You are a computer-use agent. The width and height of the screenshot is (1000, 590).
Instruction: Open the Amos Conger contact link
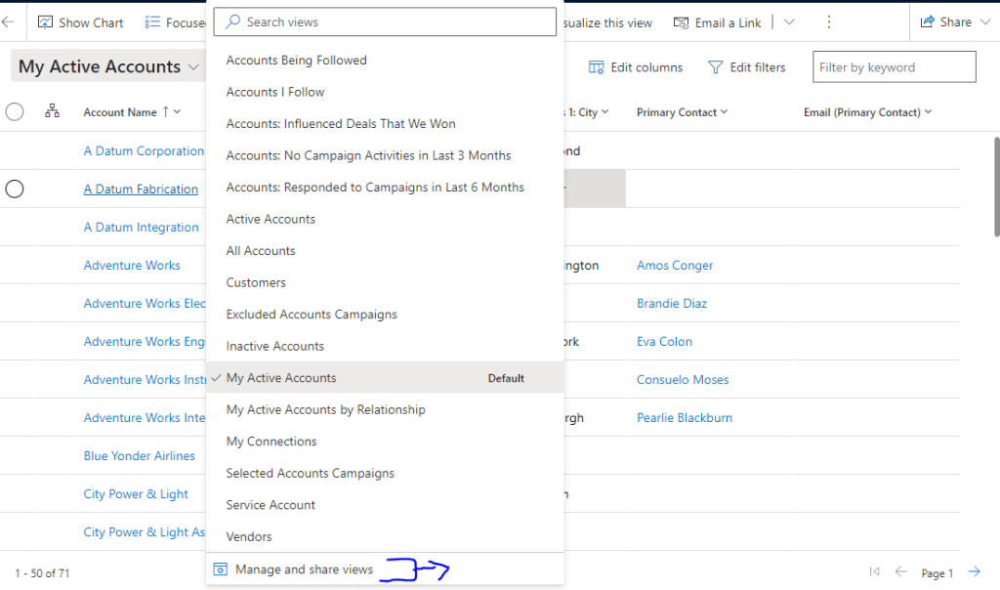coord(675,266)
